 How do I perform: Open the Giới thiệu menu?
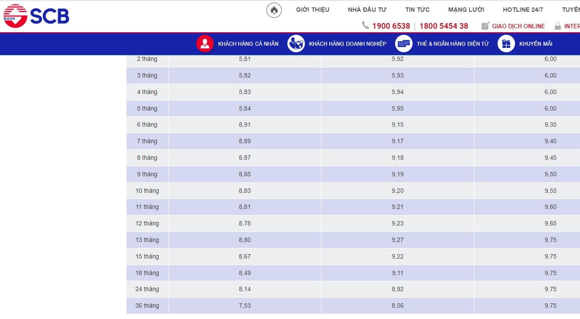point(313,10)
